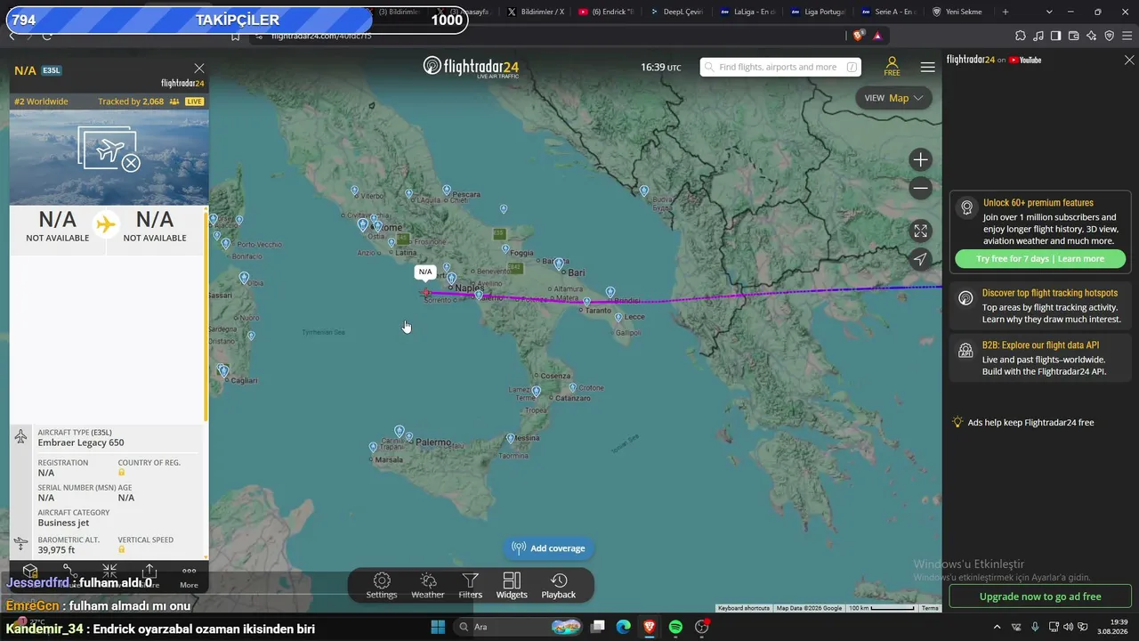
Task: Click the N/A aircraft label on map
Action: coord(425,272)
